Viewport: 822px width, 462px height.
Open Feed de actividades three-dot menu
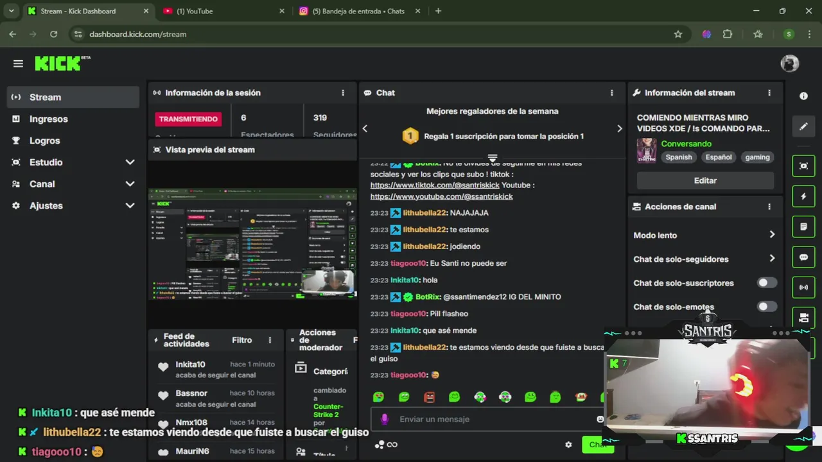pyautogui.click(x=270, y=340)
